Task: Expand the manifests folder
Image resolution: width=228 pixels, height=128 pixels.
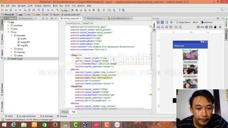Action: 8,25
